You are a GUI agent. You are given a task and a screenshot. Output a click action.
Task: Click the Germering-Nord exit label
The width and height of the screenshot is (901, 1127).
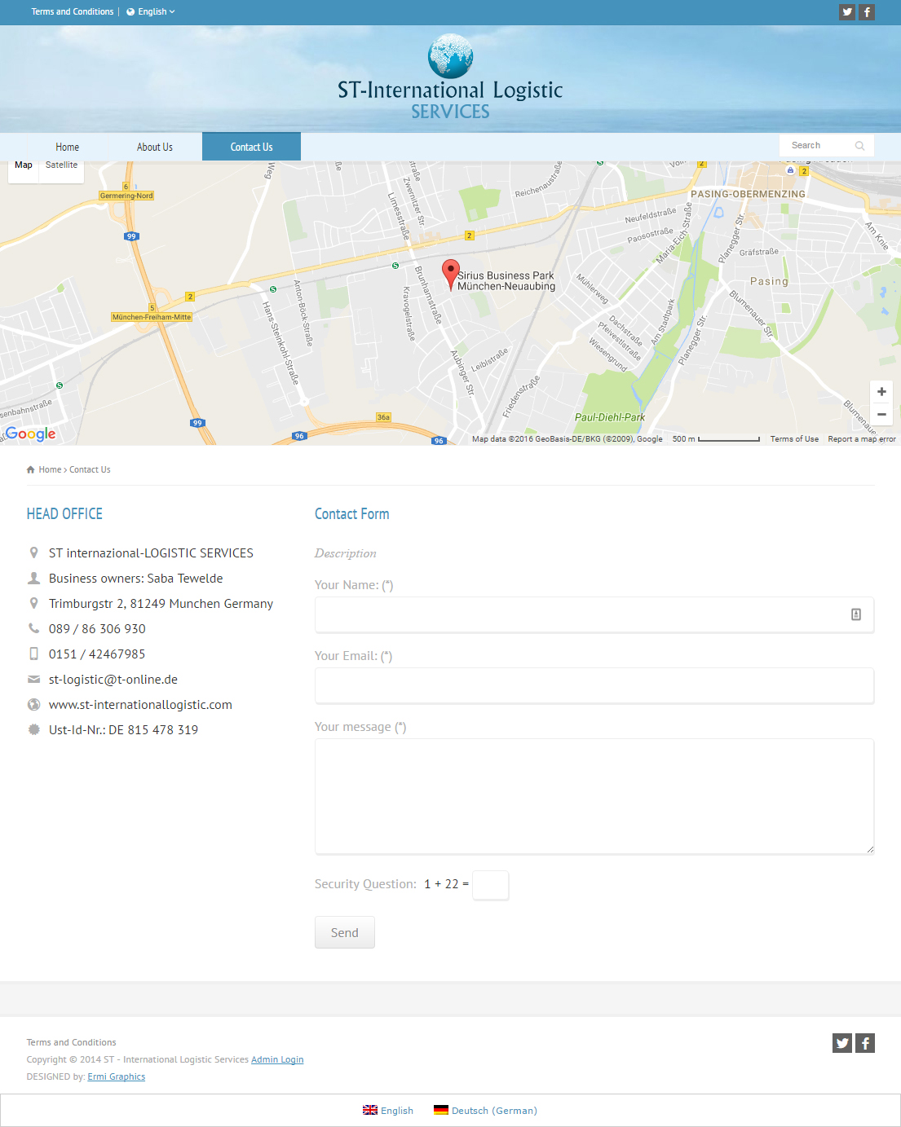click(x=126, y=196)
